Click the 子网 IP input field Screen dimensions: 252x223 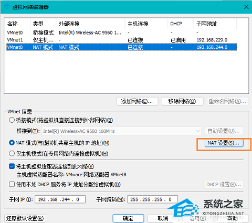pos(60,199)
